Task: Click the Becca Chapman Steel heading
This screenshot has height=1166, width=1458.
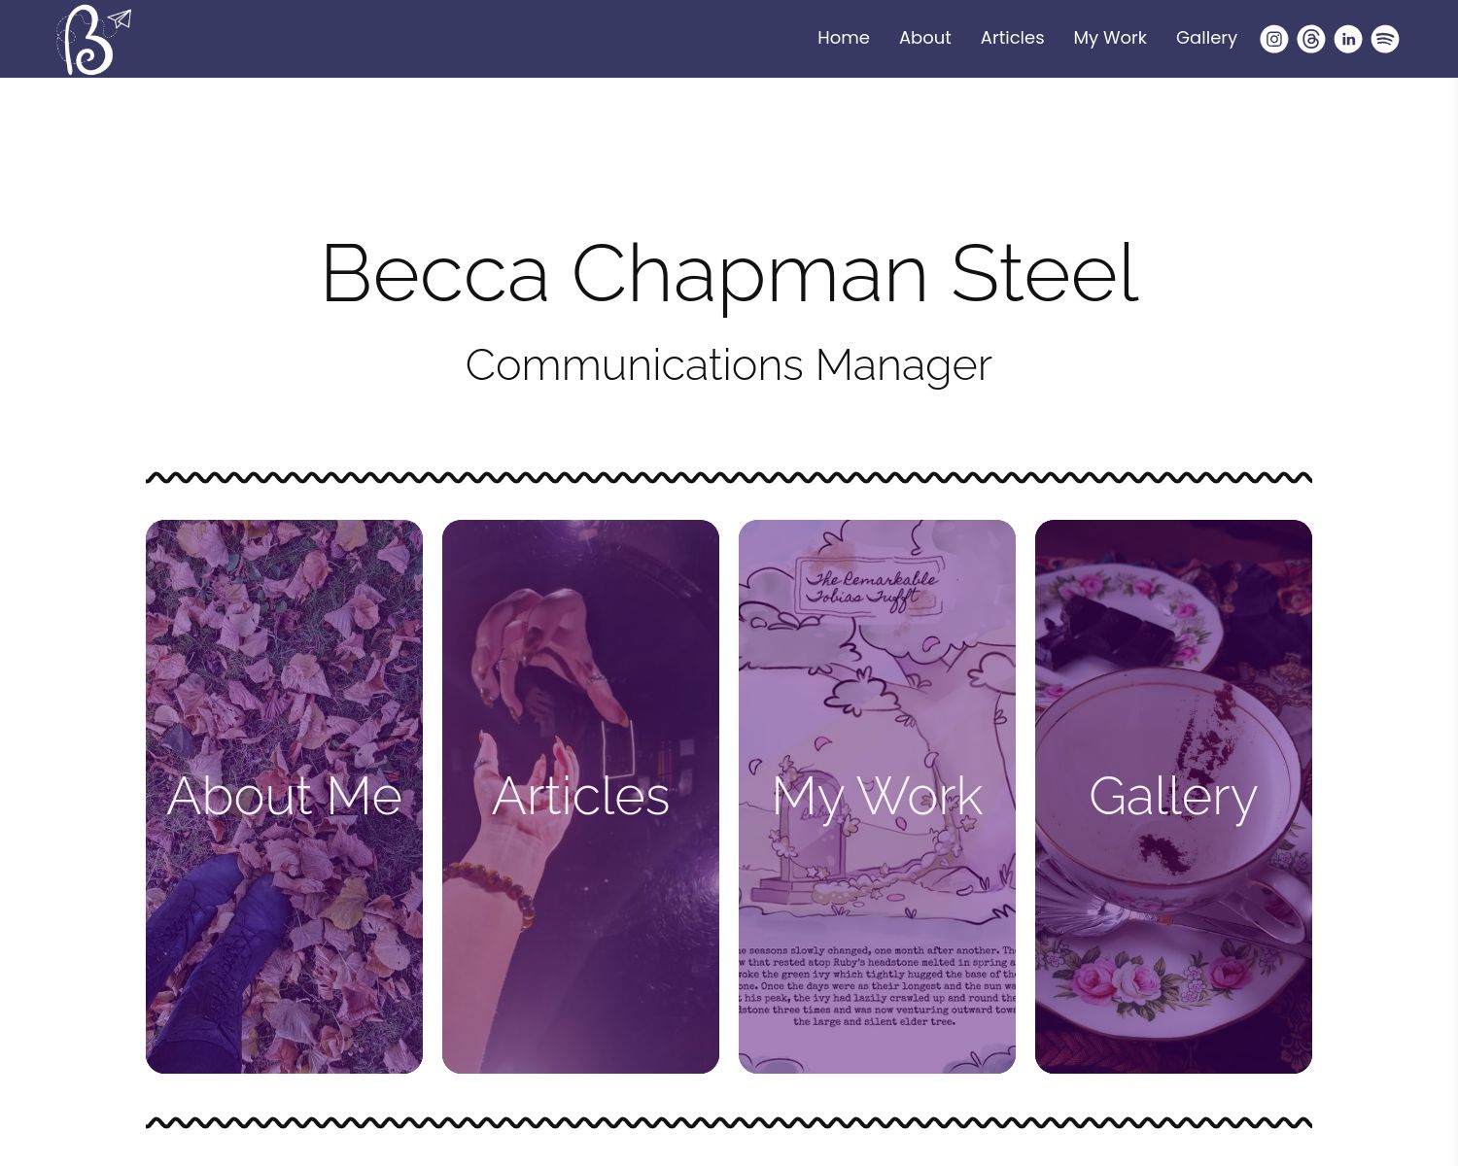Action: tap(729, 274)
